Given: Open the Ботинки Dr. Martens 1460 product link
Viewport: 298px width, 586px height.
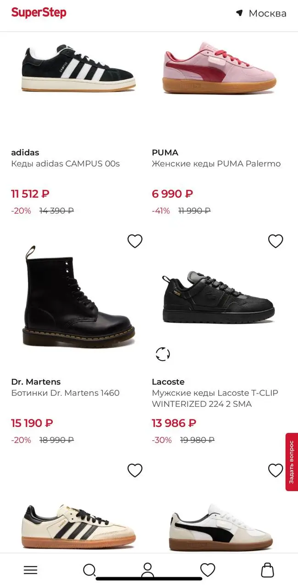Looking at the screenshot, I should (66, 393).
